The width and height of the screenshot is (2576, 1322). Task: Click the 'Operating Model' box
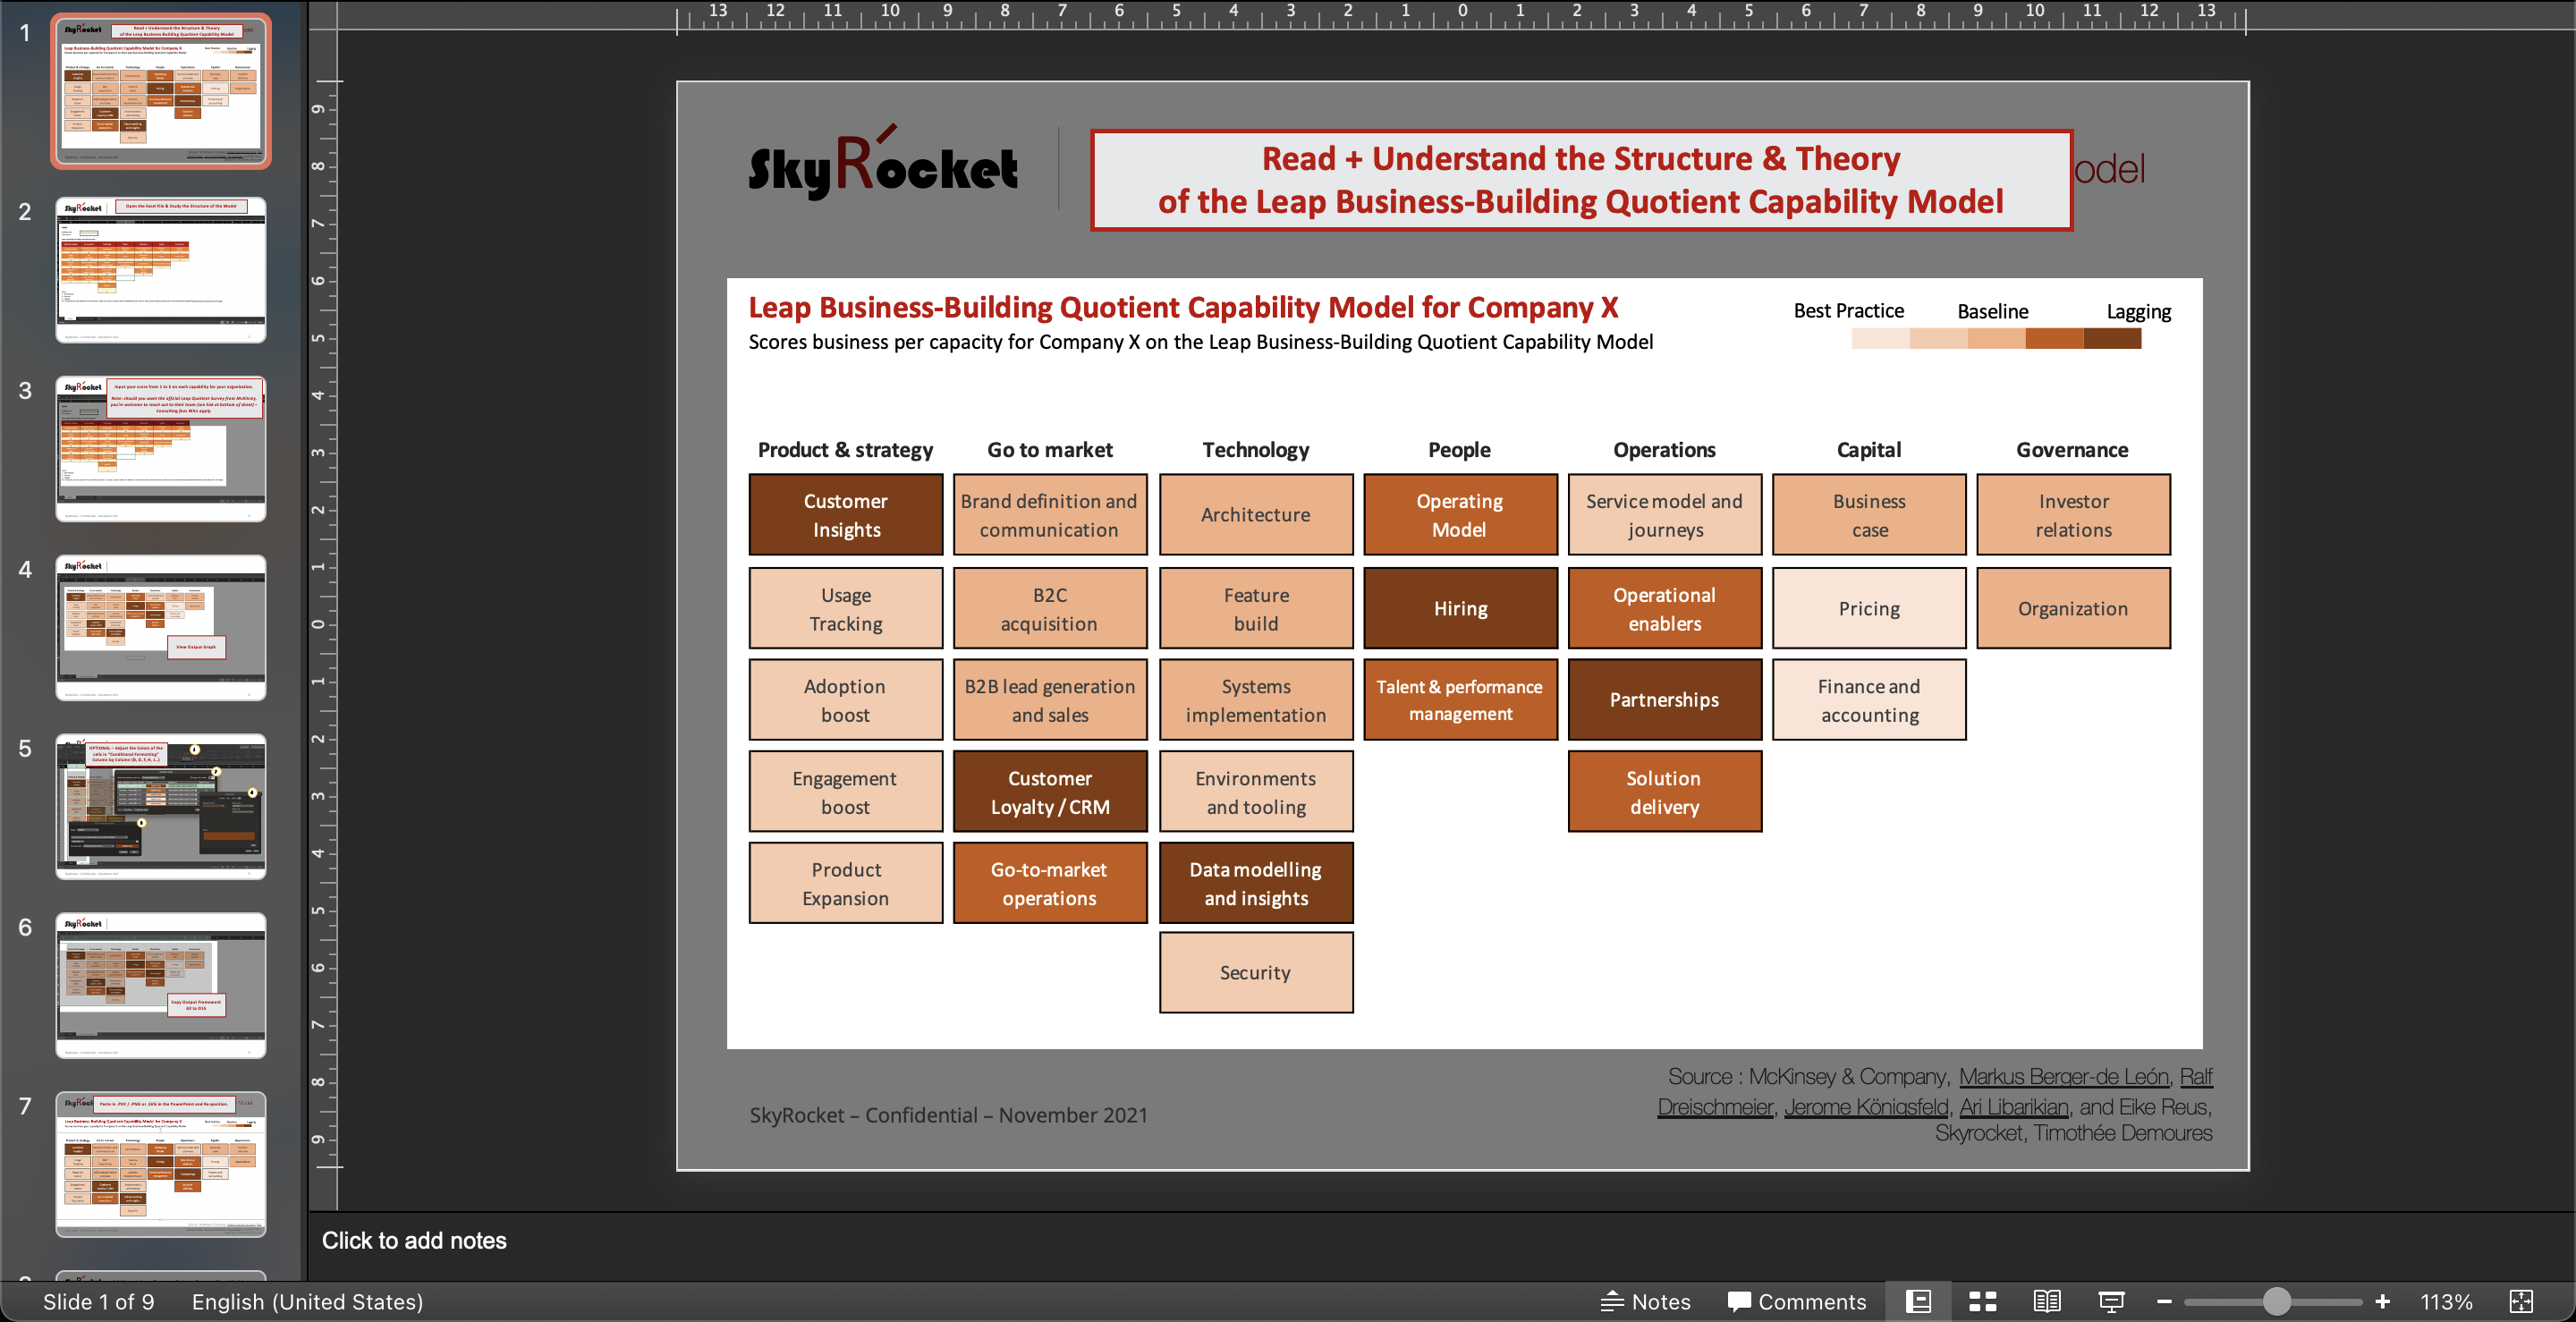1460,515
